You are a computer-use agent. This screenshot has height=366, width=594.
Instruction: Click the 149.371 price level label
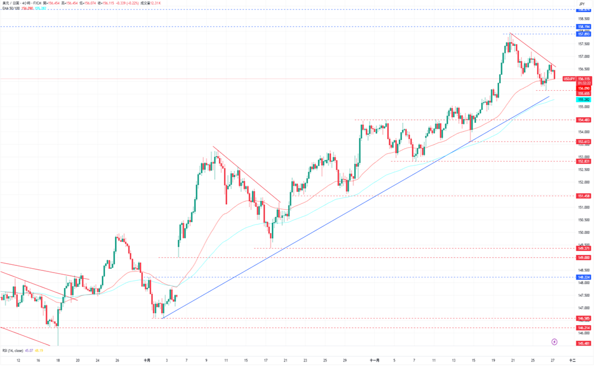coord(583,248)
